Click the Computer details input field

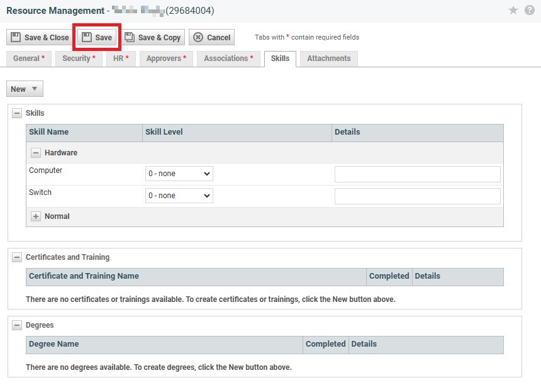coord(417,174)
